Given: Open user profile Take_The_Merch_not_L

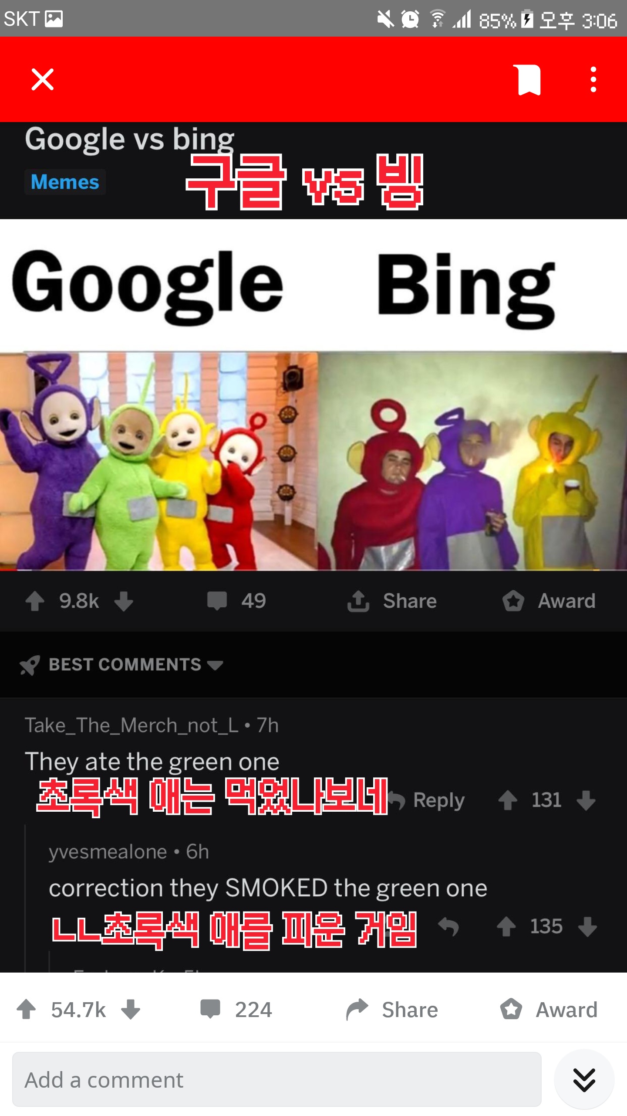Looking at the screenshot, I should pyautogui.click(x=131, y=725).
